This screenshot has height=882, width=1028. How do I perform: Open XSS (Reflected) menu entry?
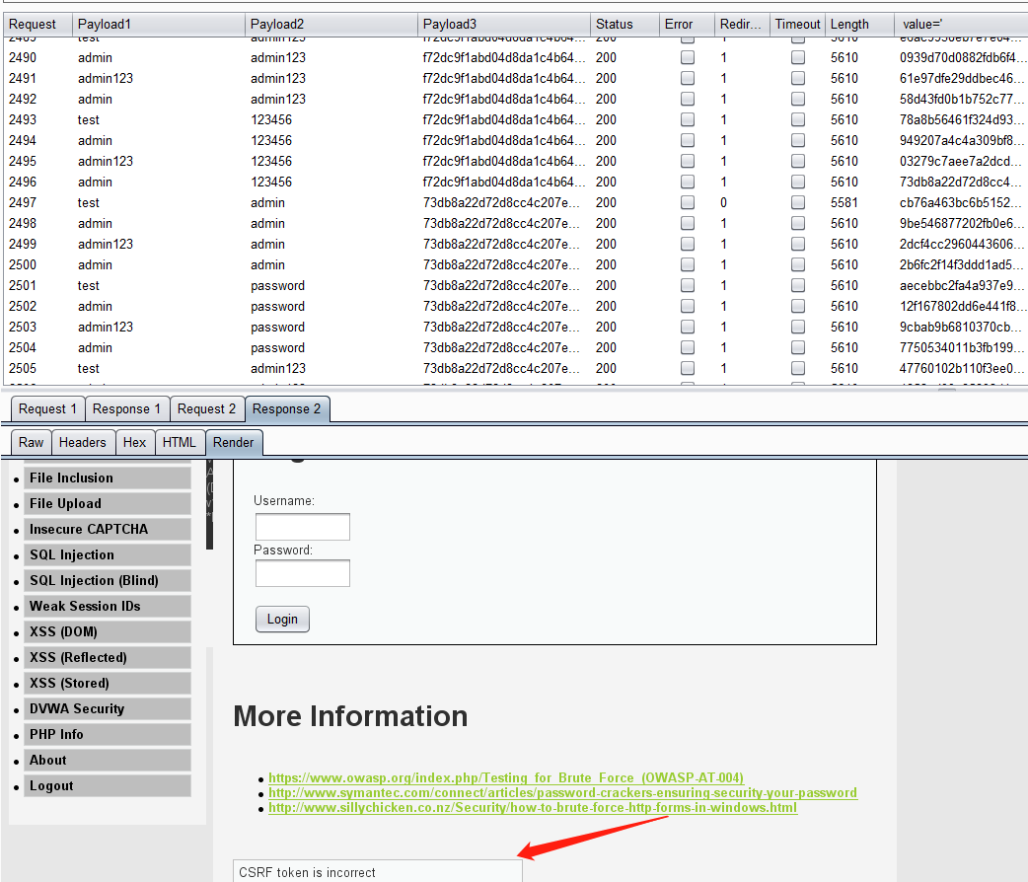pyautogui.click(x=108, y=657)
